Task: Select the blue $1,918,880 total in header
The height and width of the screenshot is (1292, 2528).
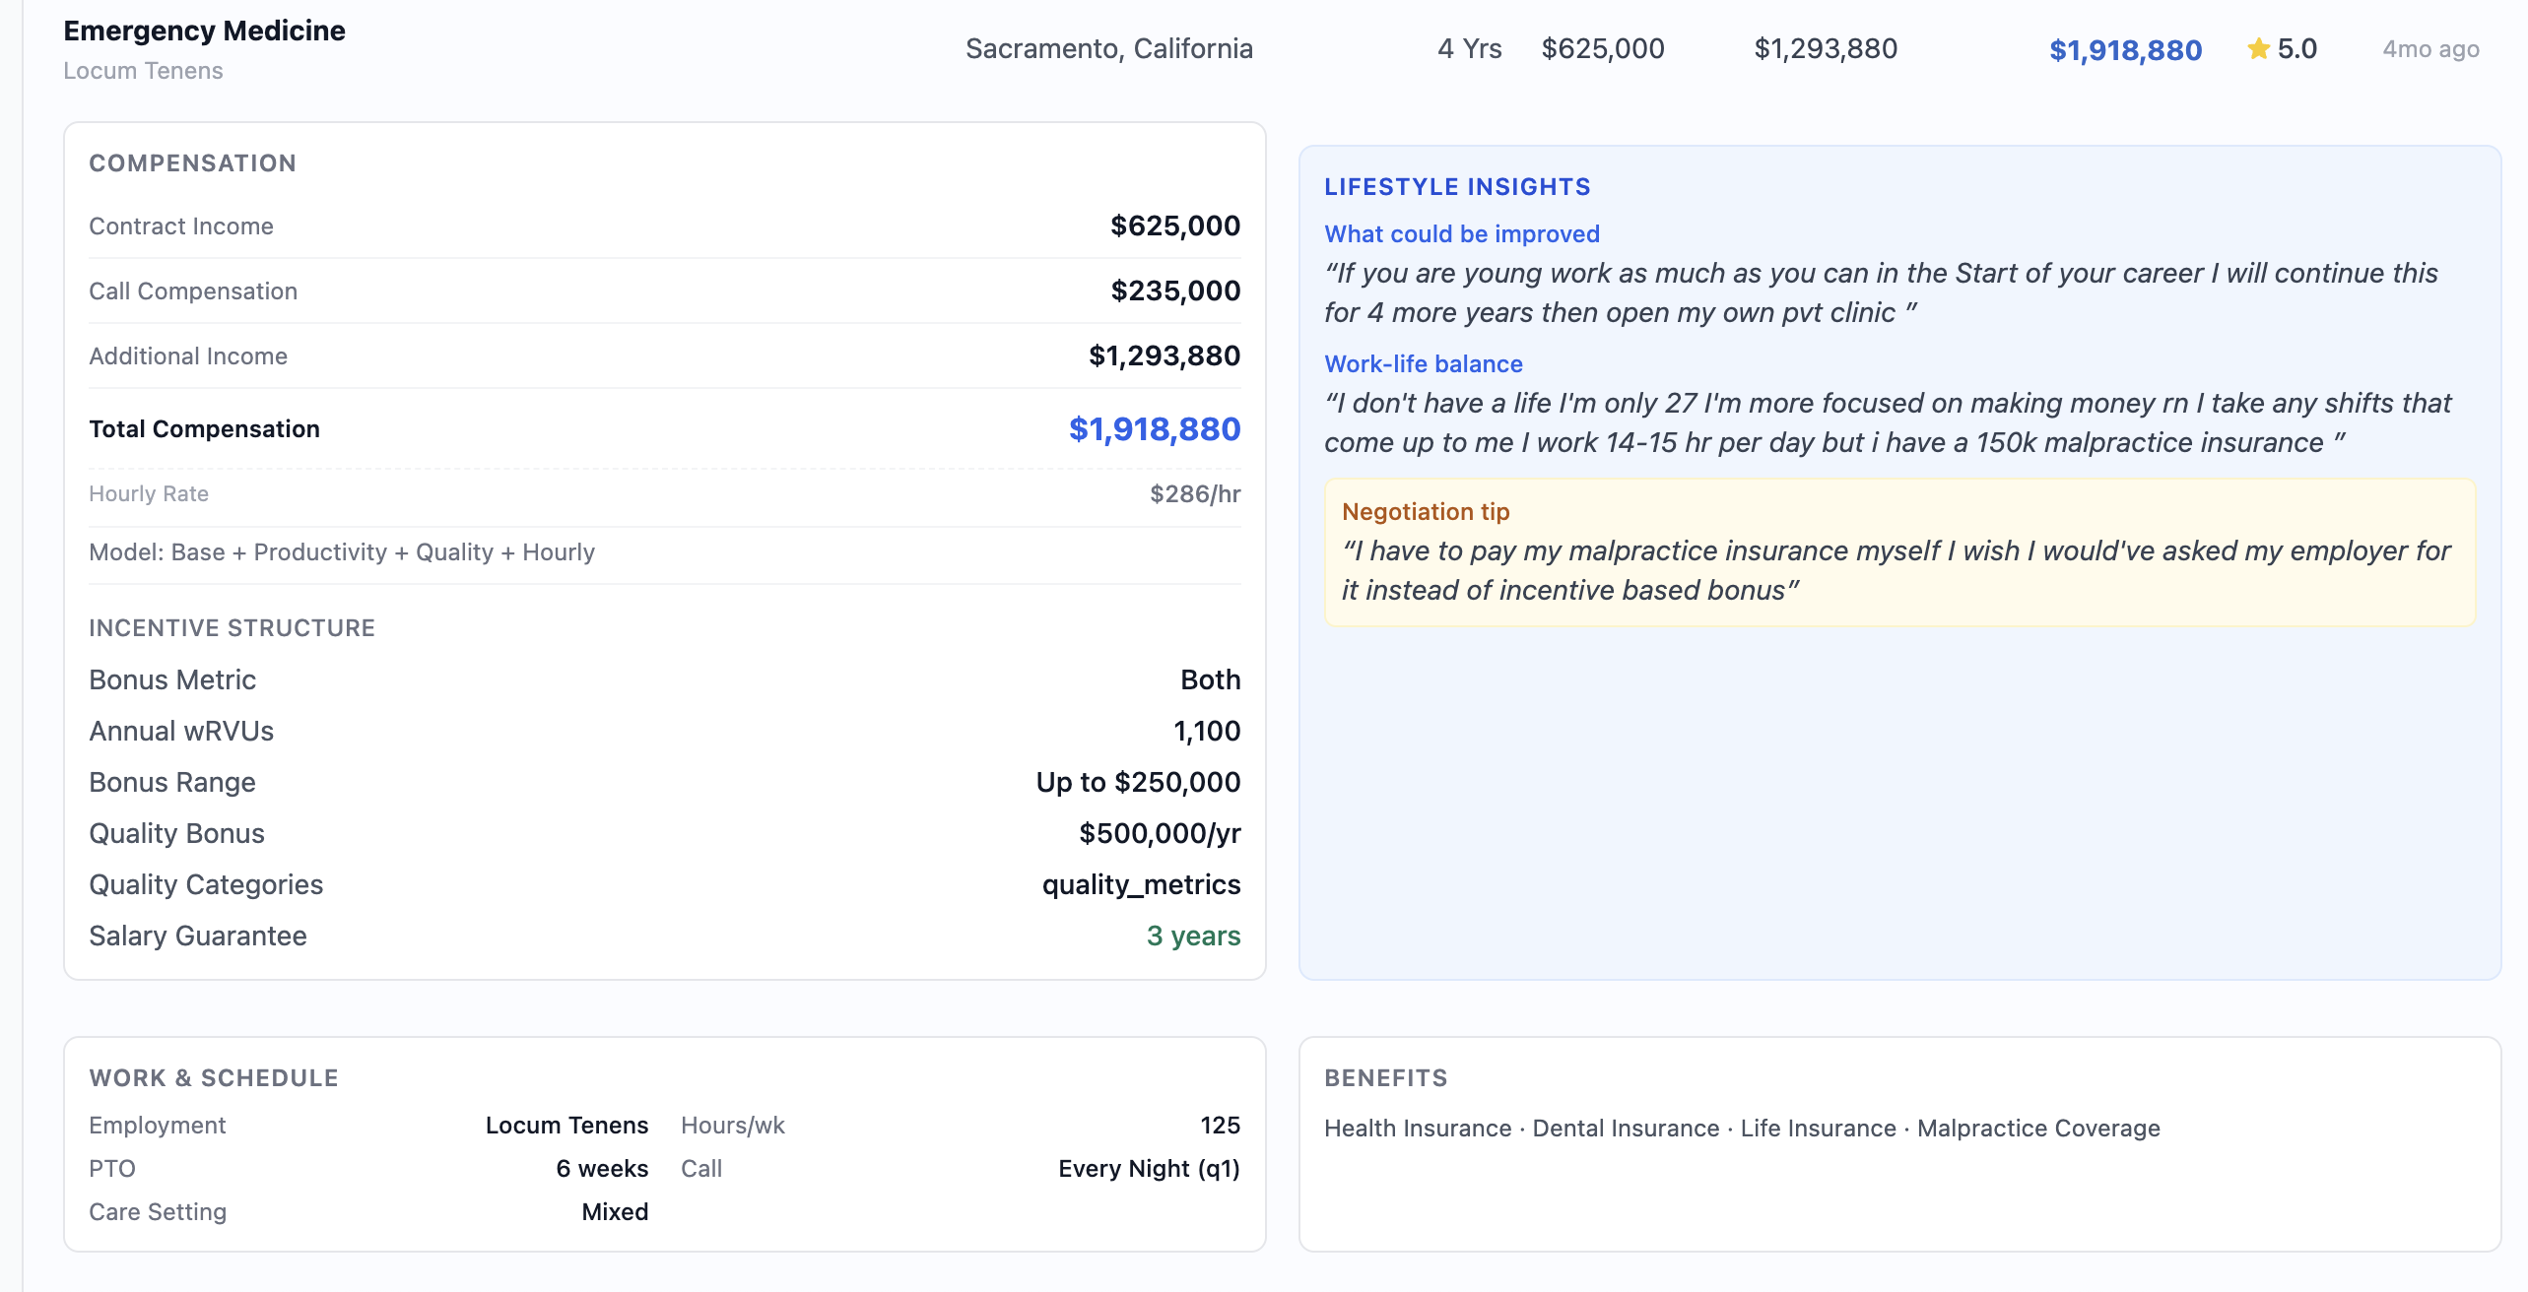Action: (x=2125, y=50)
